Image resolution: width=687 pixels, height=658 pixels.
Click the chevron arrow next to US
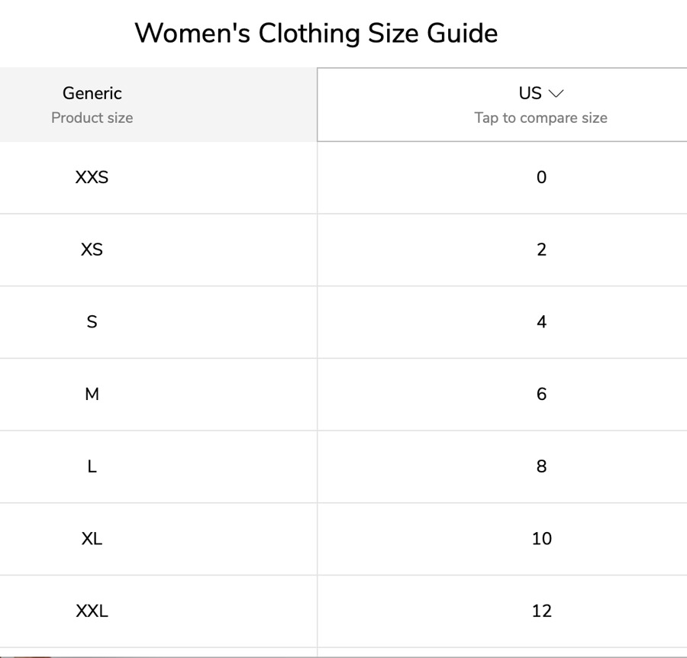556,94
